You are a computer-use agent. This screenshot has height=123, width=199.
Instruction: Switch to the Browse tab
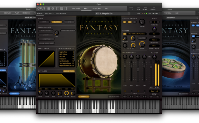click(x=76, y=8)
